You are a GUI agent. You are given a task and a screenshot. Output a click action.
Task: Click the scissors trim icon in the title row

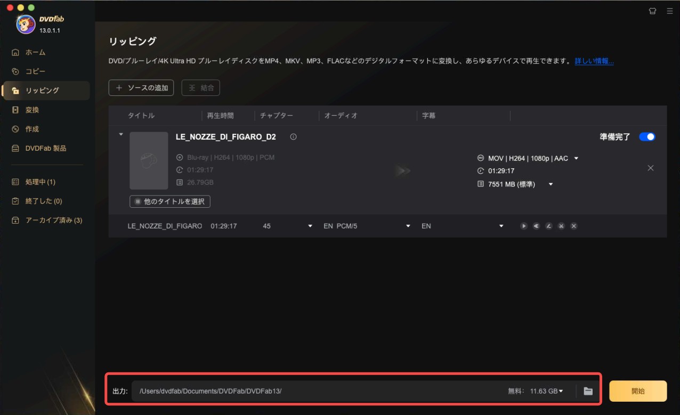click(561, 226)
